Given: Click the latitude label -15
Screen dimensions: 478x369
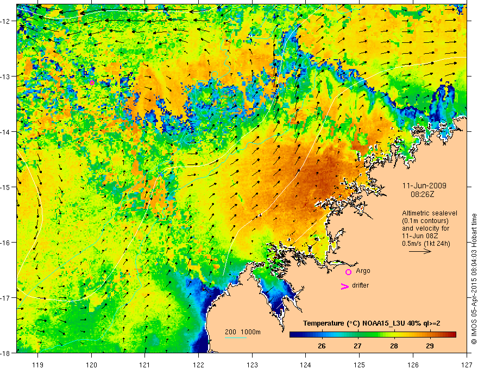Looking at the screenshot, I should [x=6, y=187].
